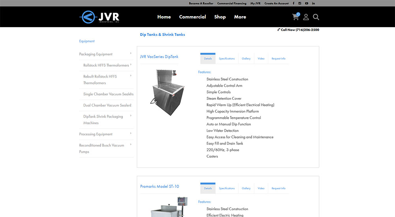
Task: Select Gallery tab for Promarks Model ST-10
Action: (246, 188)
